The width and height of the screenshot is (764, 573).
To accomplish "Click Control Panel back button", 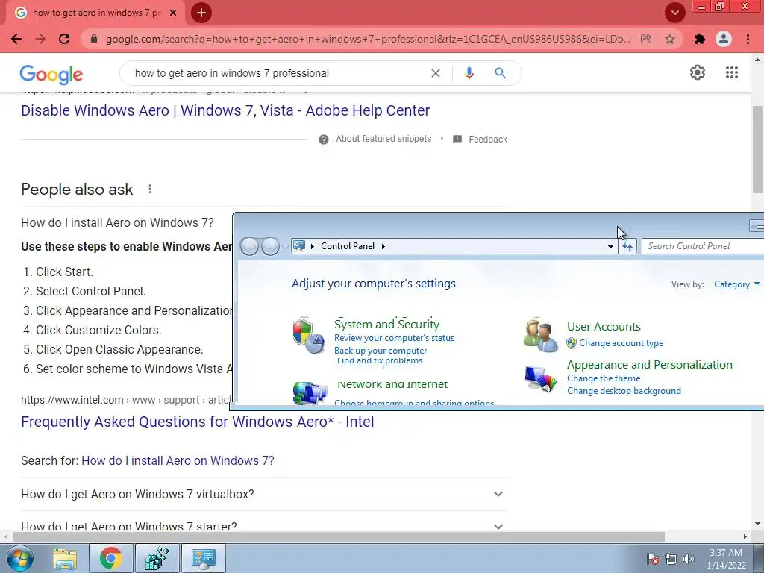I will [249, 246].
